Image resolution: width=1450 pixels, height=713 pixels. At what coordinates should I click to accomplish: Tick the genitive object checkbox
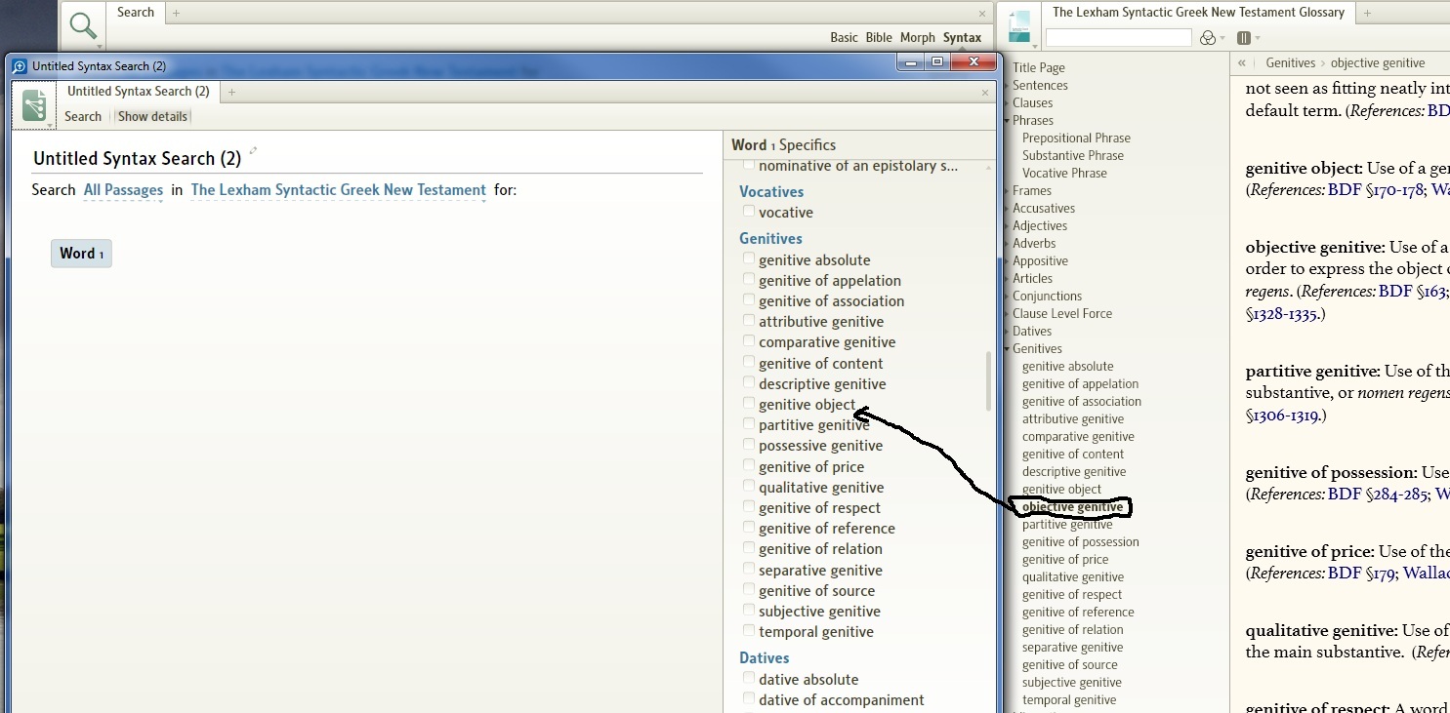[x=749, y=404]
